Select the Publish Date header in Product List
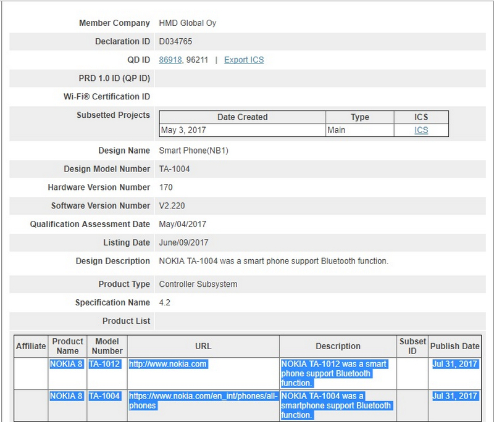Screen dimensions: 494x422 (x=455, y=346)
